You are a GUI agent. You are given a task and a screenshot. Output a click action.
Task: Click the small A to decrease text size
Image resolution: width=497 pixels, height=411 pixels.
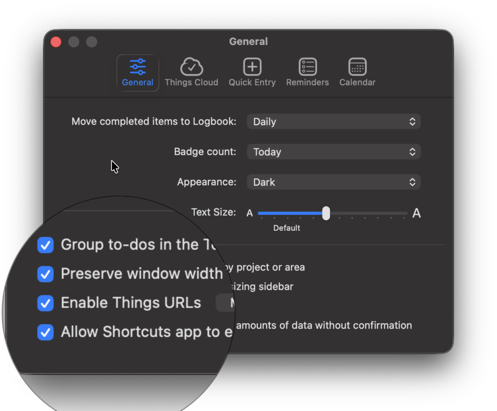(249, 213)
